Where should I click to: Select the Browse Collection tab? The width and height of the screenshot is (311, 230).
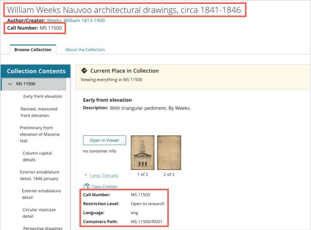33,50
